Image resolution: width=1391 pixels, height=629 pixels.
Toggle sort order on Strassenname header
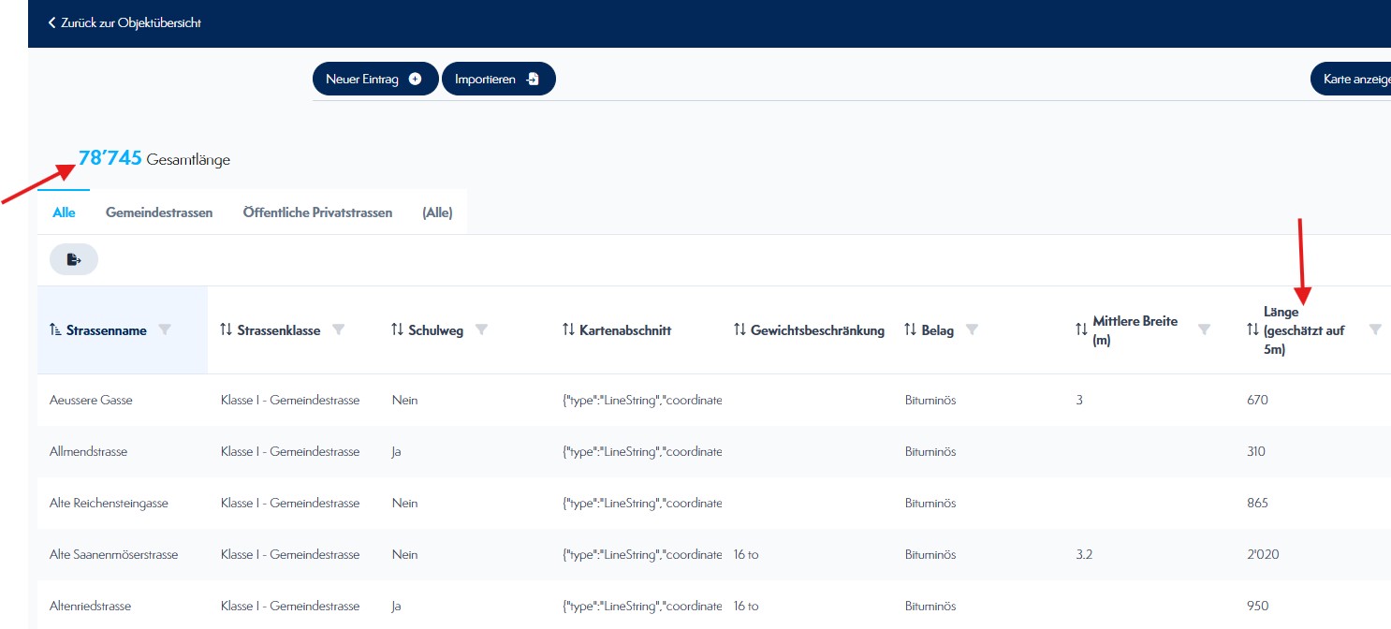click(55, 329)
